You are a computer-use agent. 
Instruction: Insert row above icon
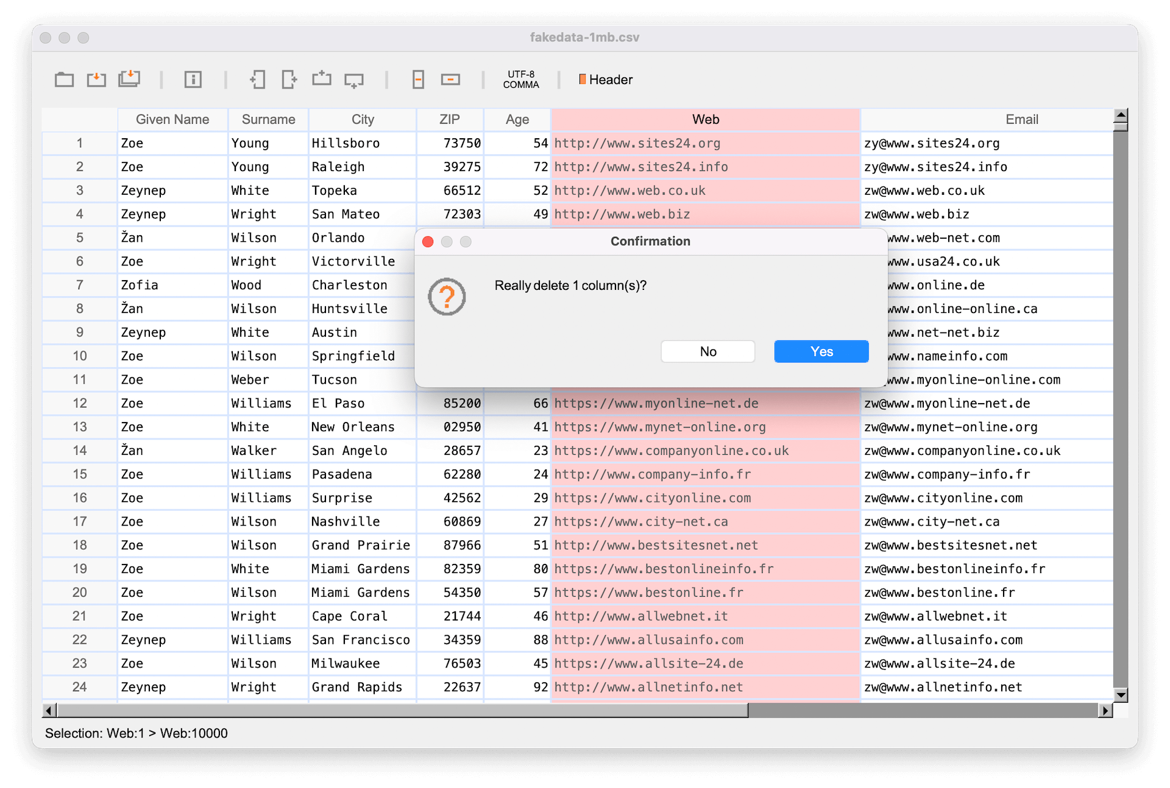tap(322, 79)
